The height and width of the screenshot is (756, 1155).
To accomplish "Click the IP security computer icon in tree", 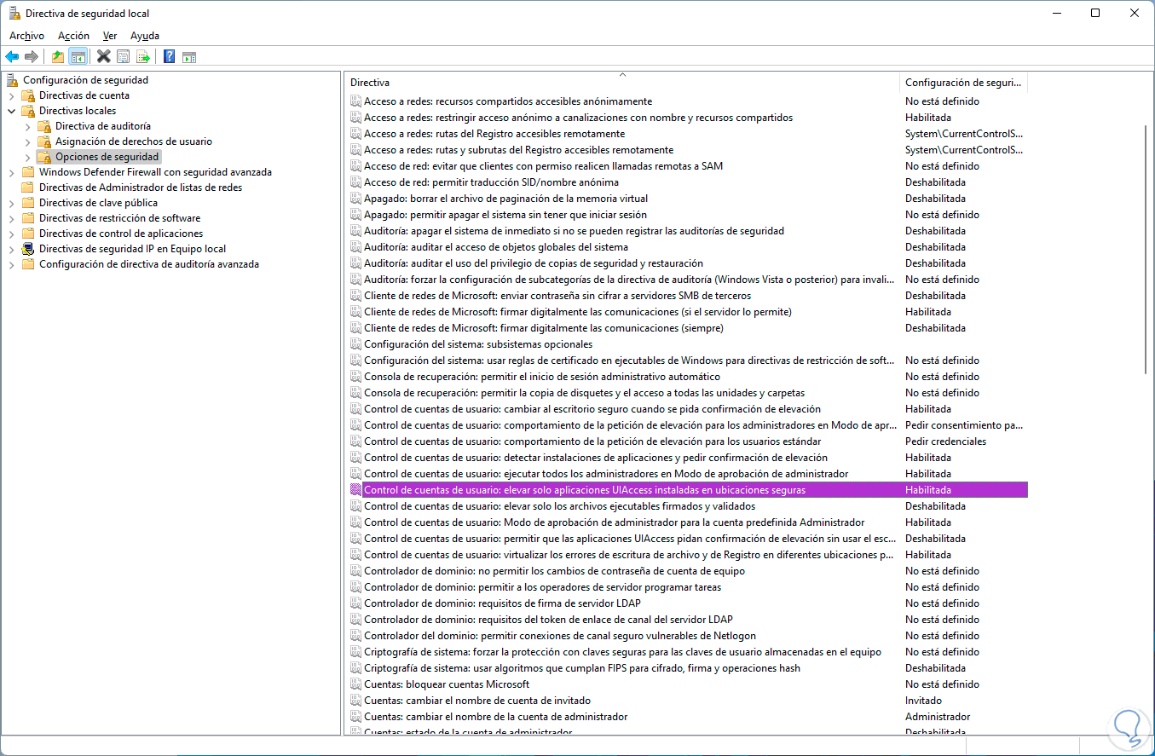I will (x=28, y=249).
